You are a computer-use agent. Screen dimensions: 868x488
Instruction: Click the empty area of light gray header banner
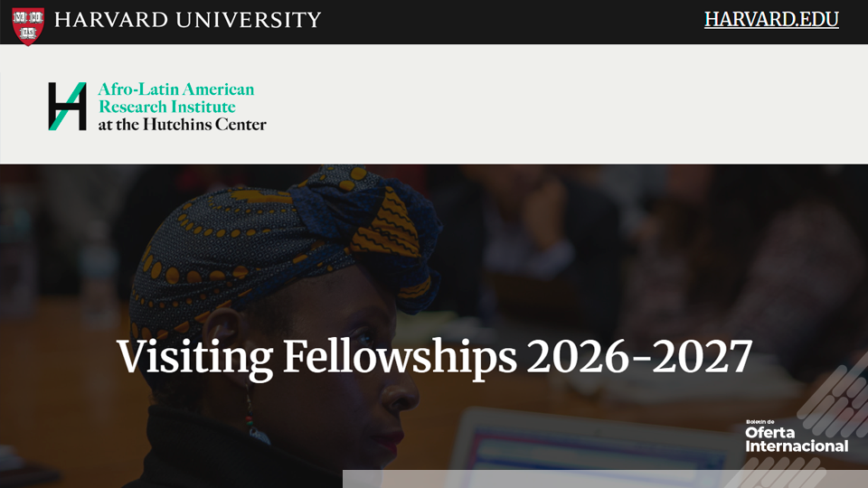[x=561, y=104]
